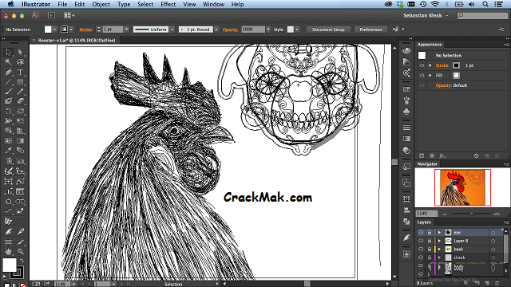Select the Paintbrush tool
This screenshot has width=511, height=287.
tap(9, 92)
